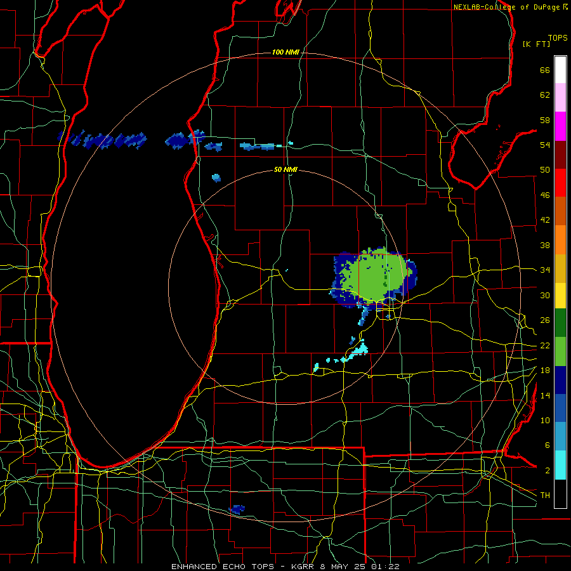Select the "26" scale label
571x571 pixels.
[545, 320]
